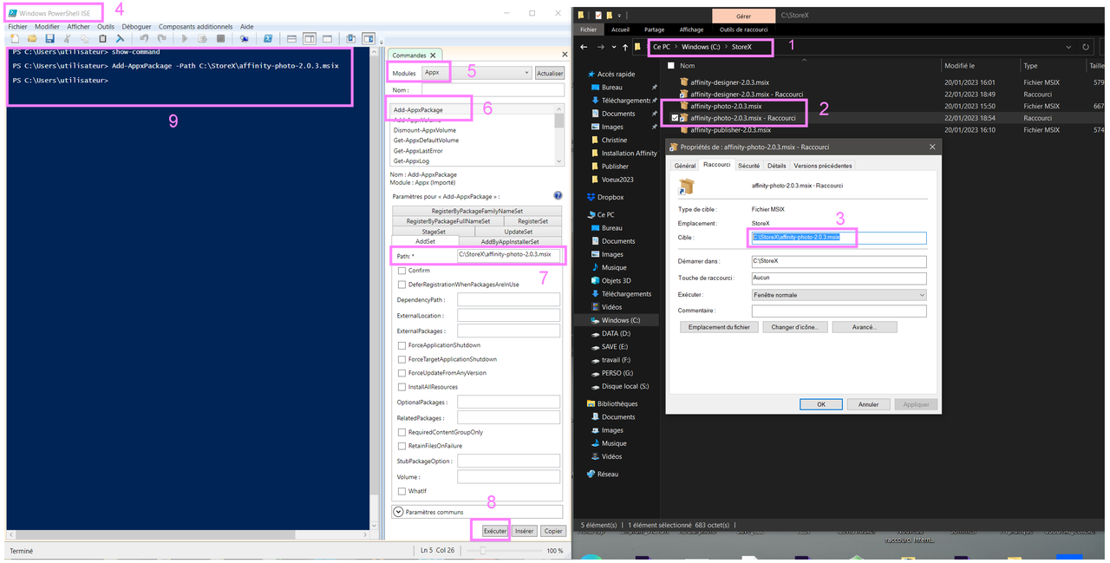Open the Explorer address bar history dropdown

(x=1070, y=47)
